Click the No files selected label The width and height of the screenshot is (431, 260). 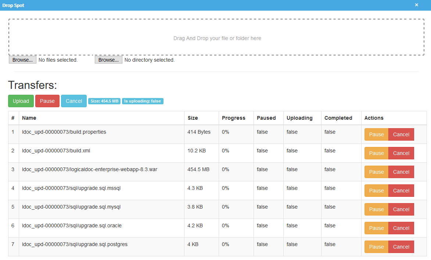point(58,60)
